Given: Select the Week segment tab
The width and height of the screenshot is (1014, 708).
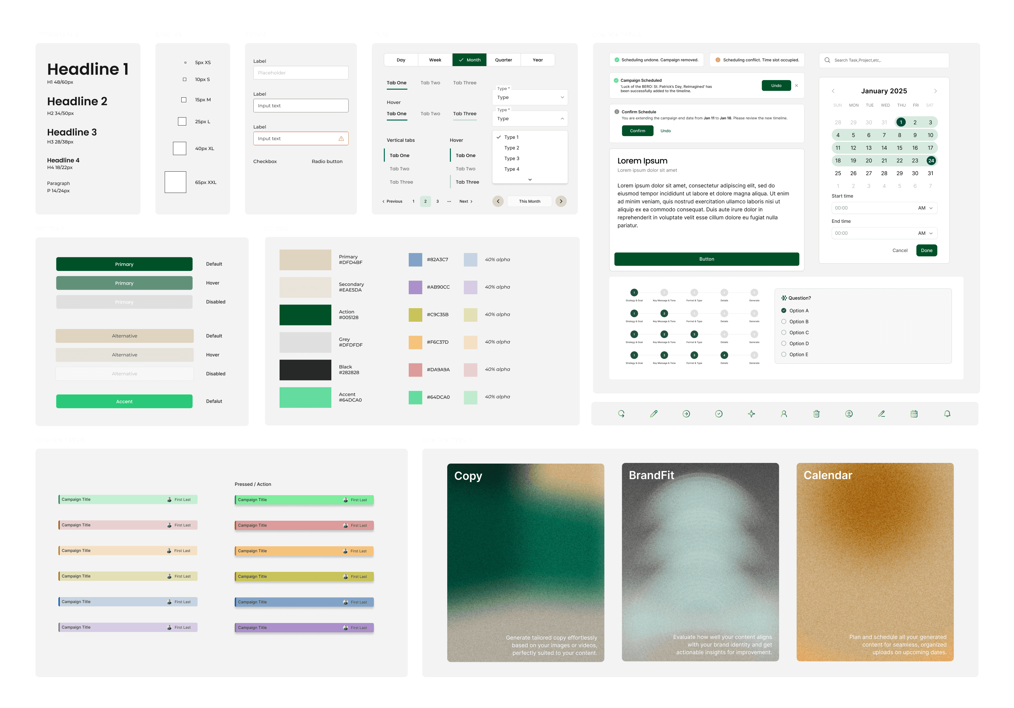Looking at the screenshot, I should [435, 60].
